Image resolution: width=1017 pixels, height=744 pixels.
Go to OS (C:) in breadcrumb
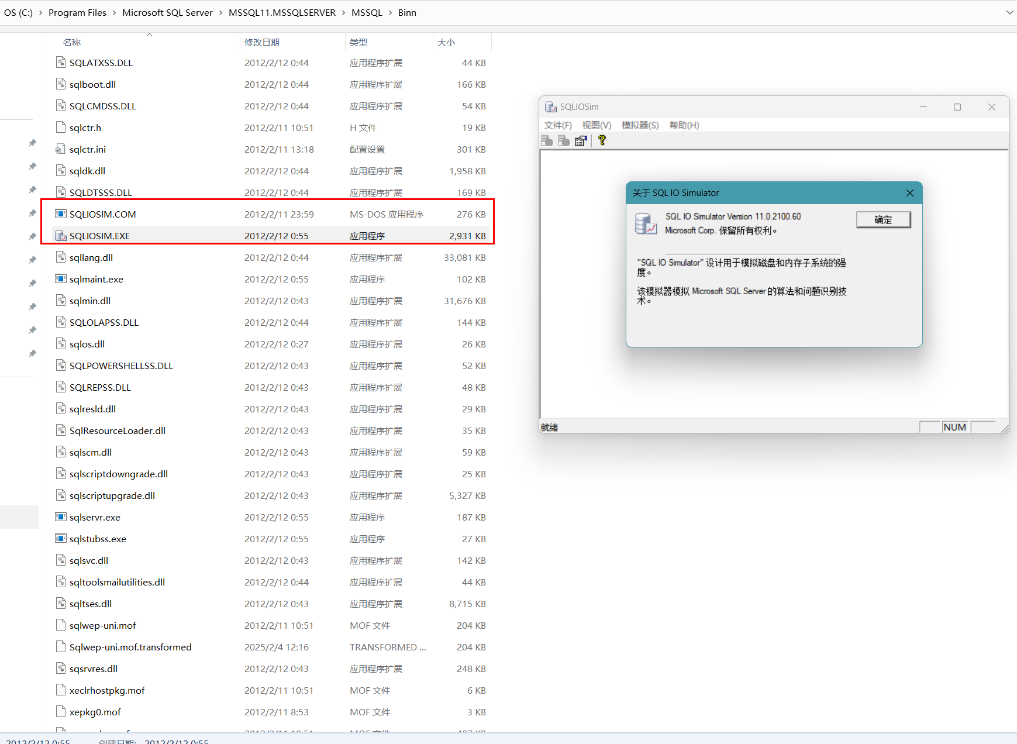18,12
